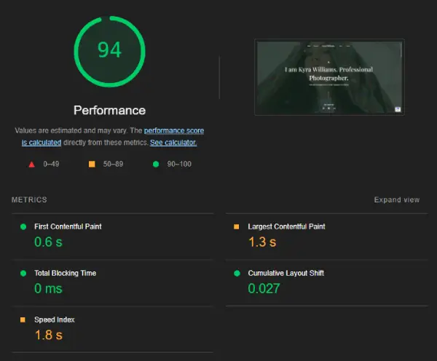This screenshot has height=361, width=437.
Task: Select the First Contentful Paint label
Action: pyautogui.click(x=68, y=226)
